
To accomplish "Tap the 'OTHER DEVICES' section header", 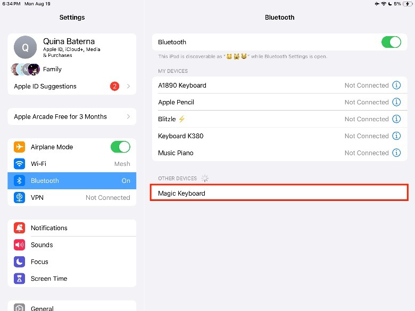I will pyautogui.click(x=177, y=179).
